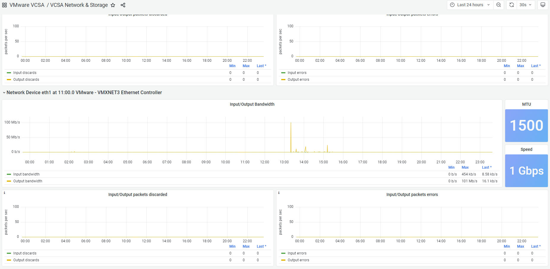
Task: Toggle the Input bandwidth series in legend
Action: click(x=26, y=174)
